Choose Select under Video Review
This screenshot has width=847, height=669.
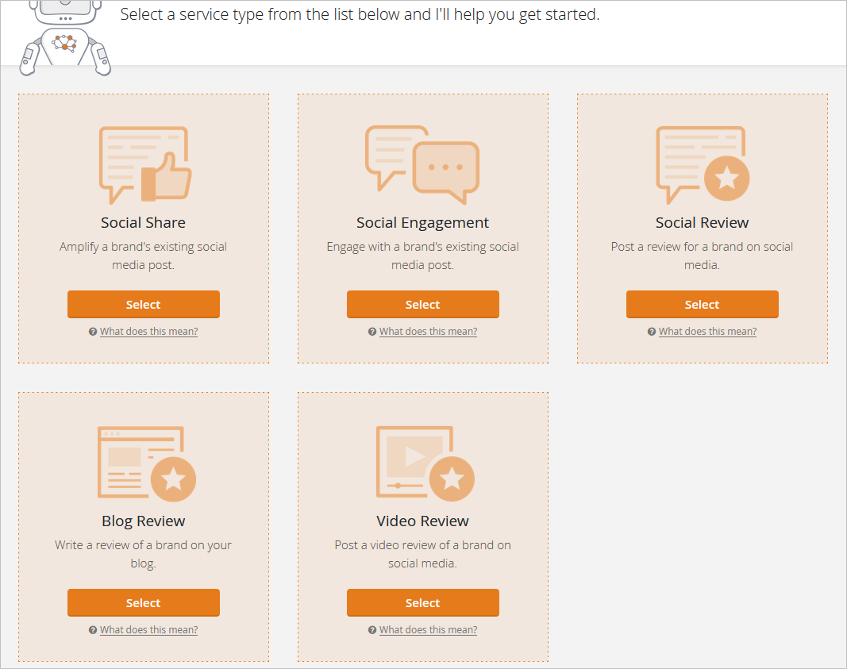[x=423, y=603]
